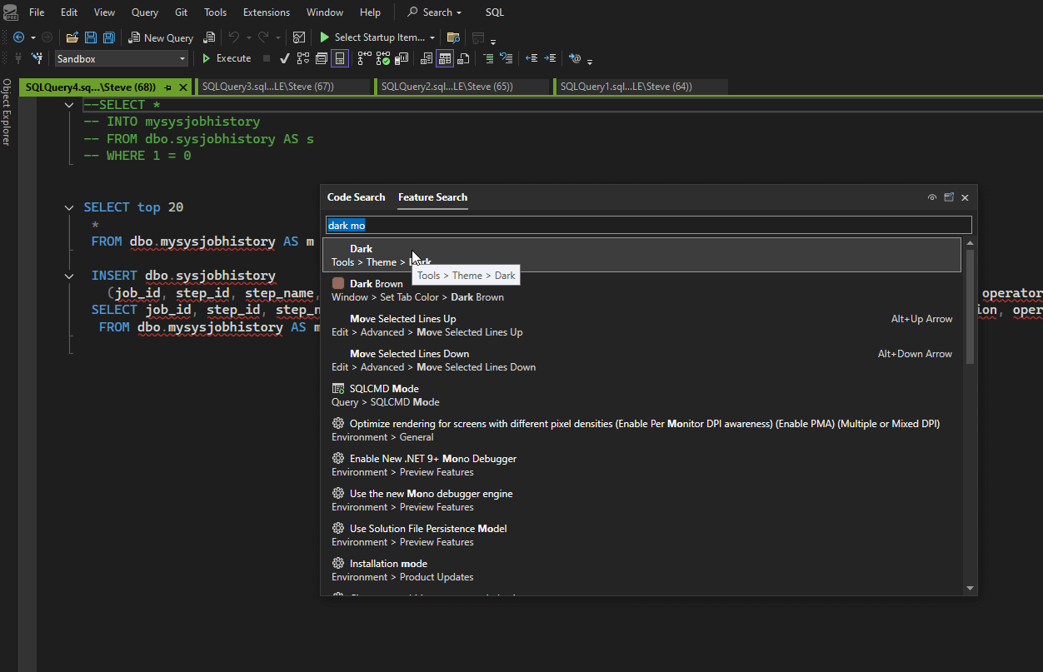Image resolution: width=1043 pixels, height=672 pixels.
Task: Click the Navigate Backward arrow icon
Action: point(18,37)
